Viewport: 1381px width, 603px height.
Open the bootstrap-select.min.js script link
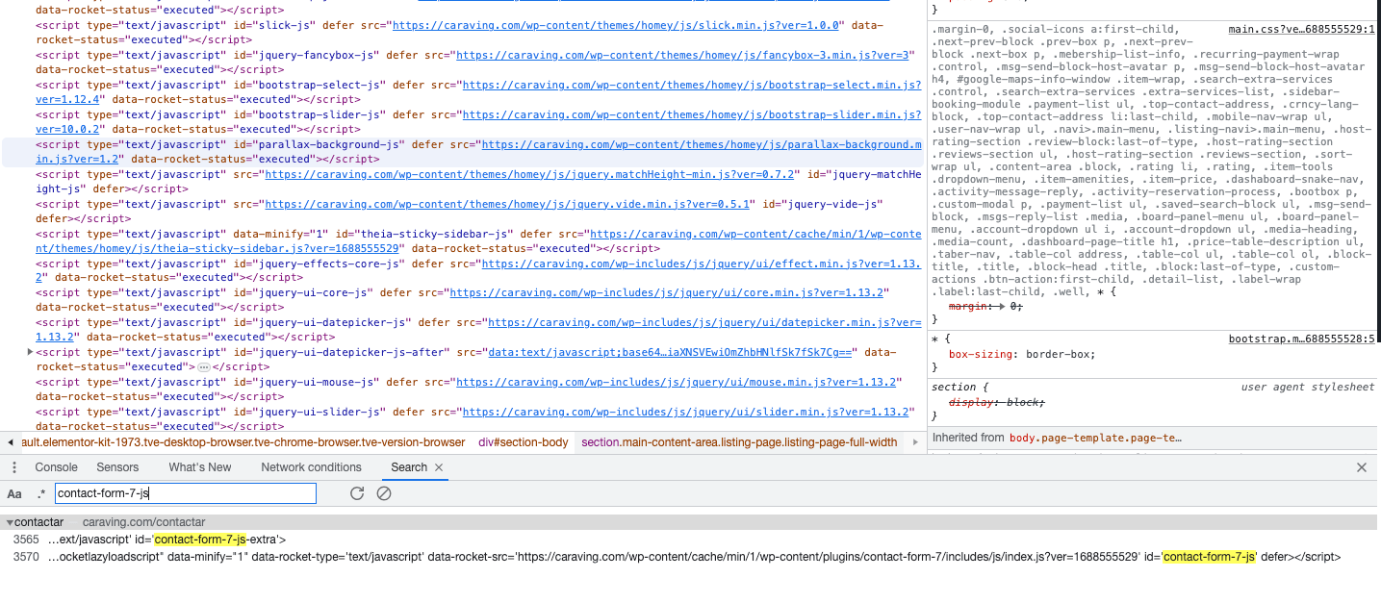[692, 85]
